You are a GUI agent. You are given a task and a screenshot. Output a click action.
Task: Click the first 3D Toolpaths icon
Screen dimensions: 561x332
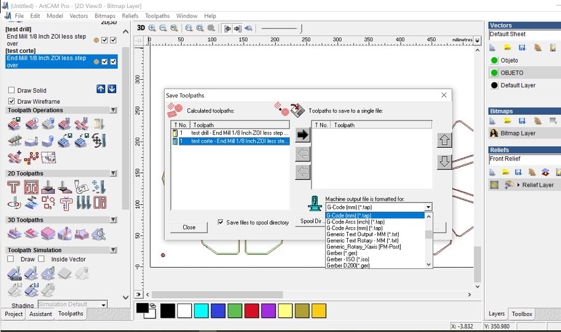(14, 234)
